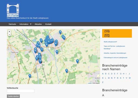Zoom in the map with plus button

(x=9, y=31)
